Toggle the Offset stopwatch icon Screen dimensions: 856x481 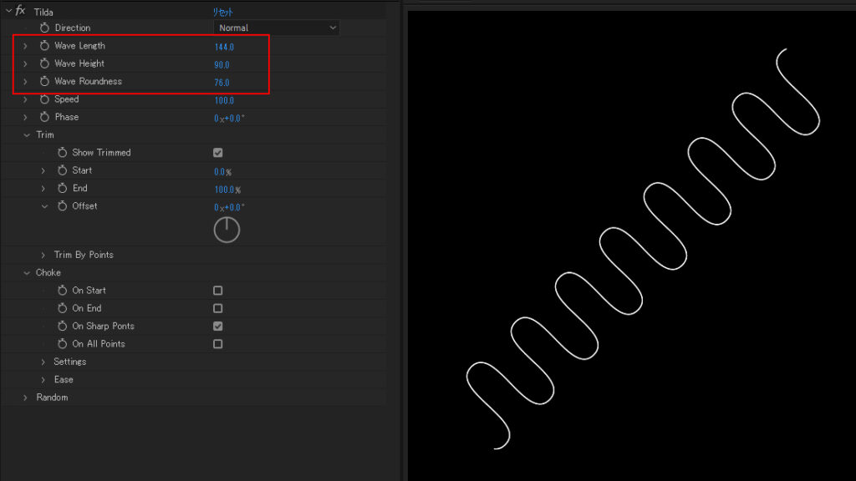(x=62, y=206)
